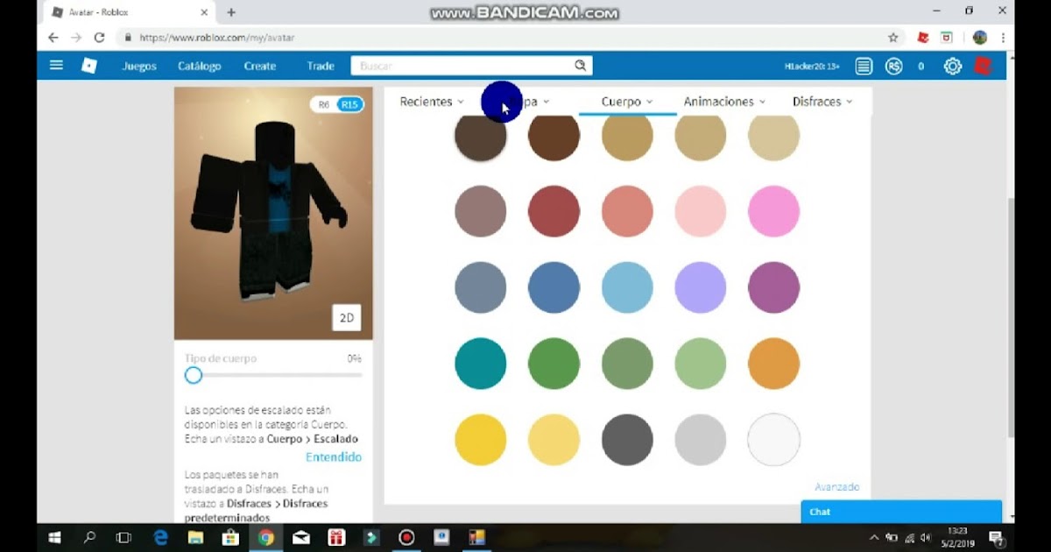Open the Mail app on the taskbar

click(x=301, y=537)
